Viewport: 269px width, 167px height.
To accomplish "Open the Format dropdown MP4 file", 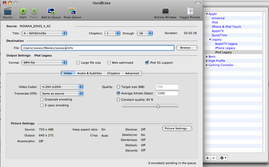I will pyautogui.click(x=44, y=63).
